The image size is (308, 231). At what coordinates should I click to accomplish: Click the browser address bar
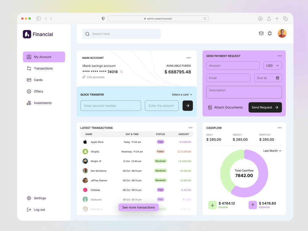tap(158, 18)
